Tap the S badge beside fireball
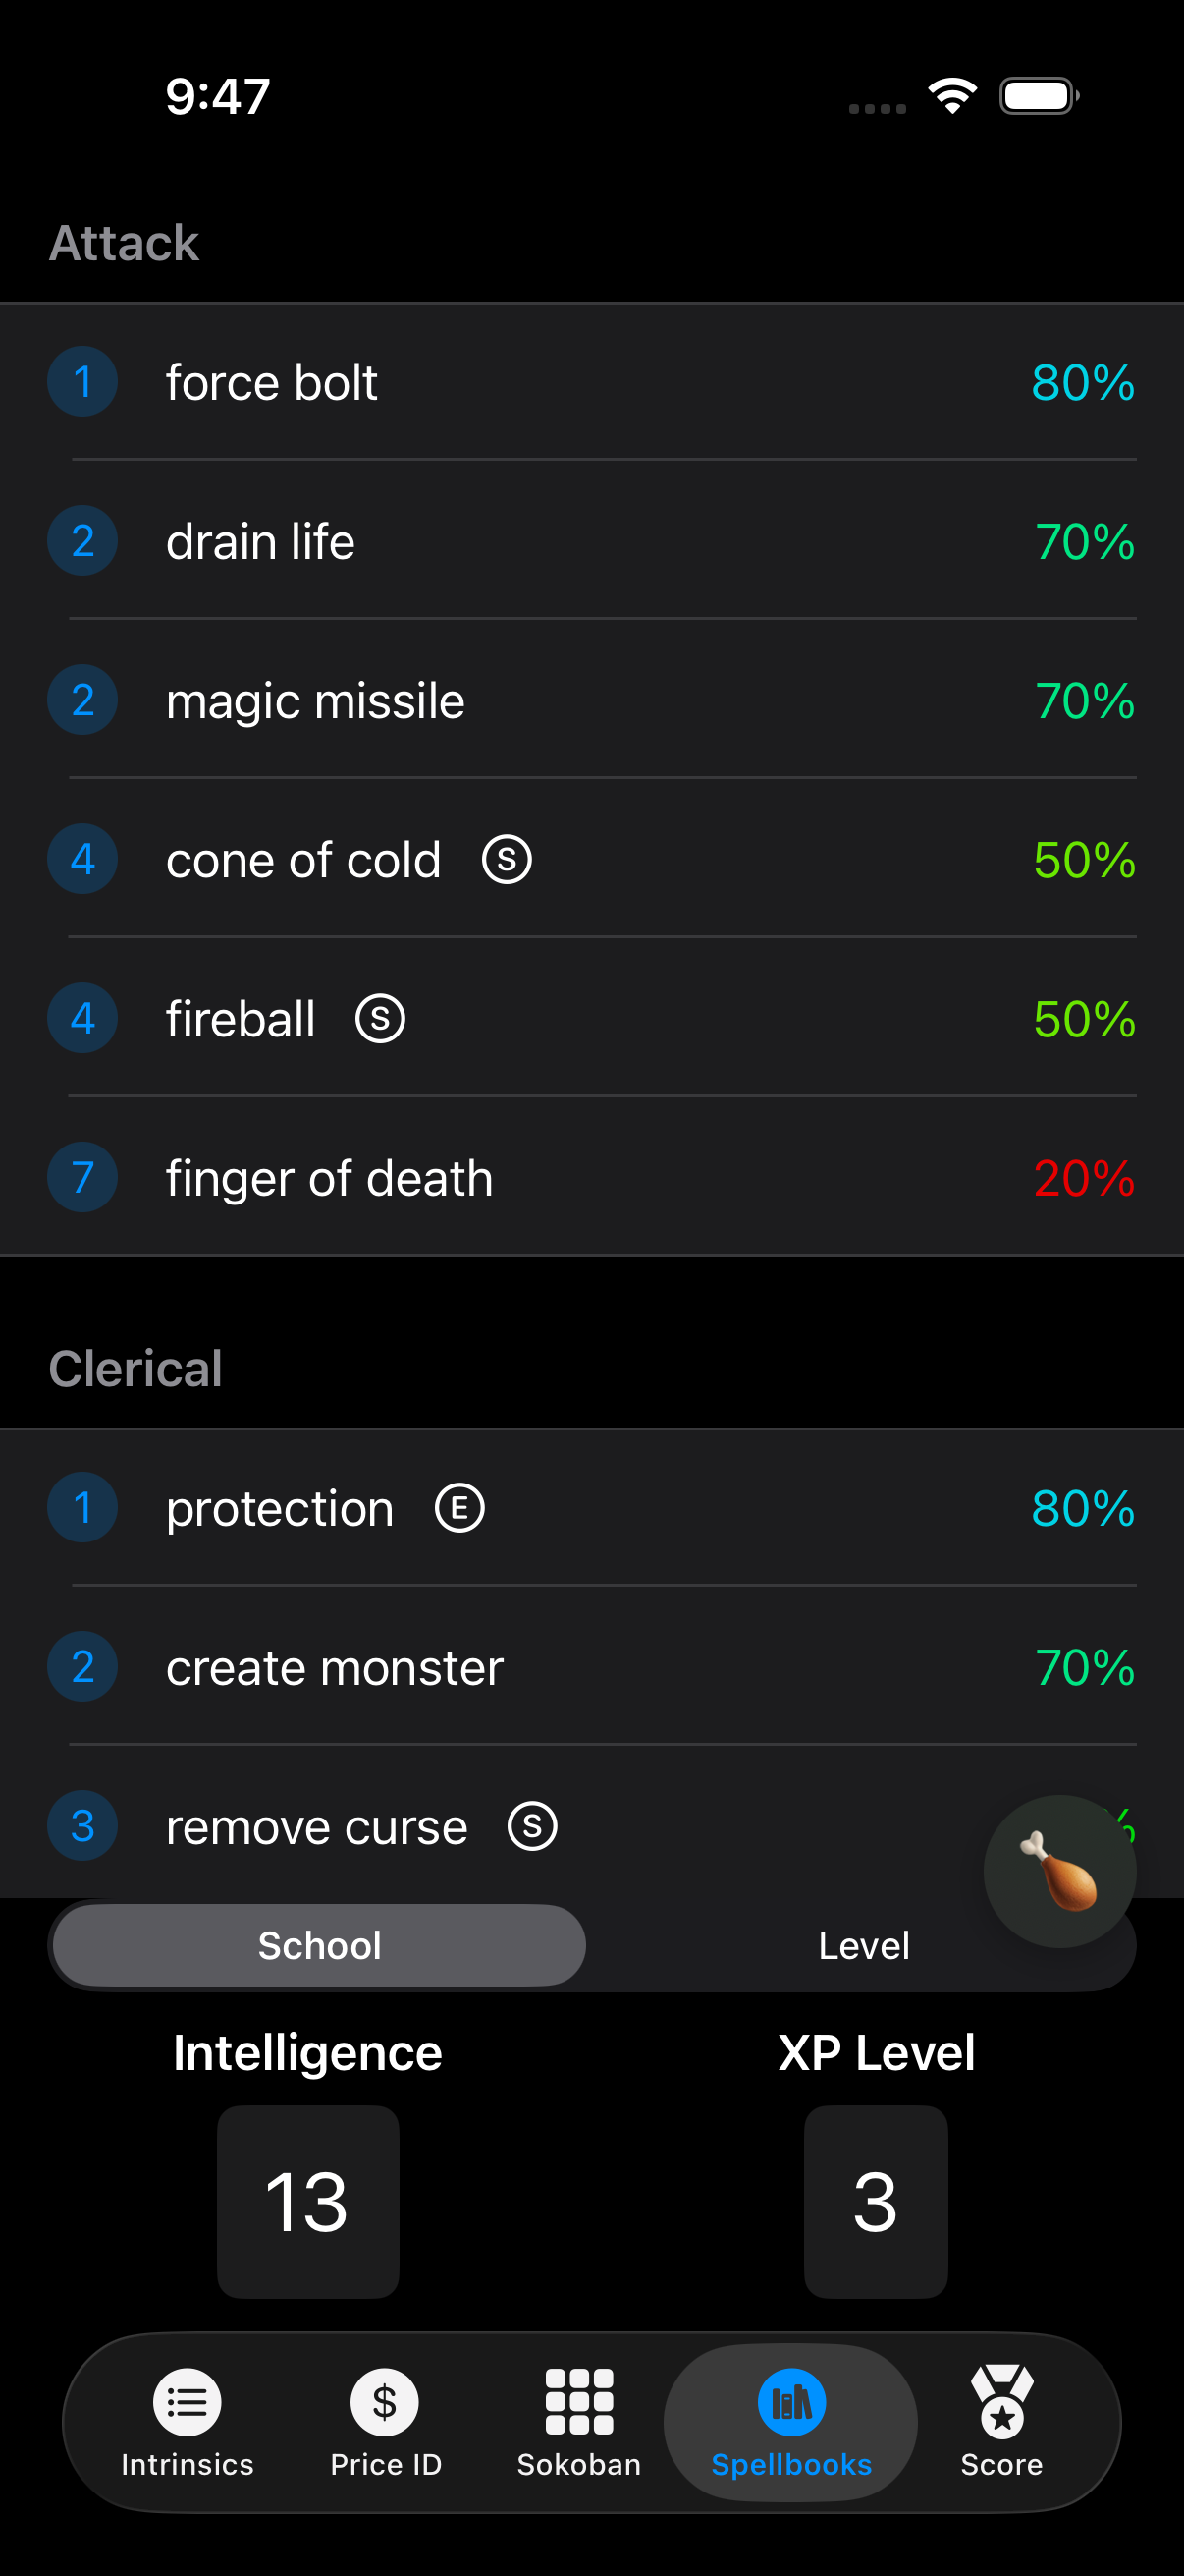This screenshot has height=2576, width=1184. pyautogui.click(x=380, y=1017)
